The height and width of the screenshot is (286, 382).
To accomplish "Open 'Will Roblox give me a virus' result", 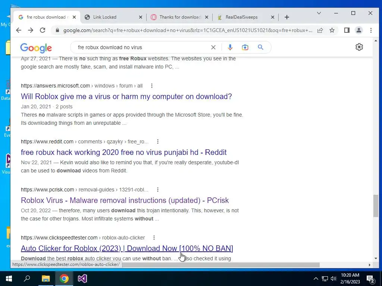I will pyautogui.click(x=126, y=96).
